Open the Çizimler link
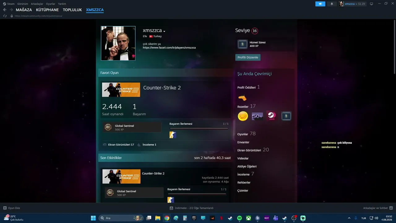The width and height of the screenshot is (396, 223). [243, 190]
